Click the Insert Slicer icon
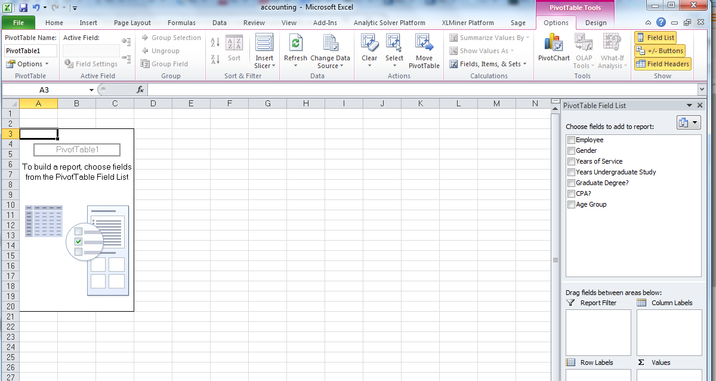 coord(264,44)
